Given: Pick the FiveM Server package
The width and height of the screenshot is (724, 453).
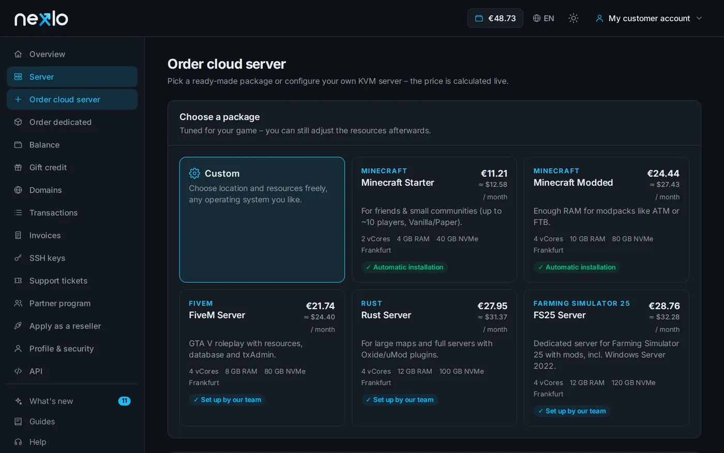Looking at the screenshot, I should tap(262, 358).
